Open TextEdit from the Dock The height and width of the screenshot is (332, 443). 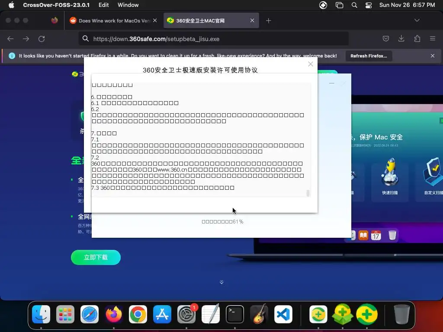[211, 314]
